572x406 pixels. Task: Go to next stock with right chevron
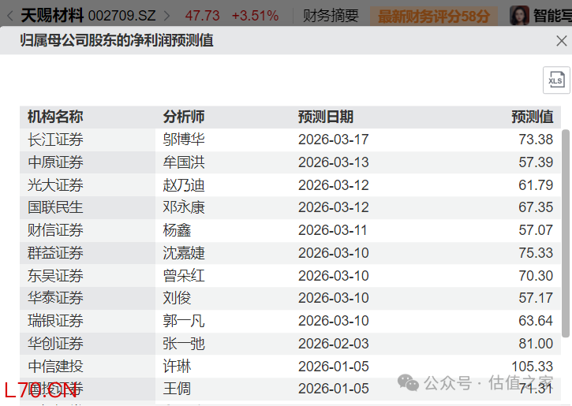click(166, 15)
